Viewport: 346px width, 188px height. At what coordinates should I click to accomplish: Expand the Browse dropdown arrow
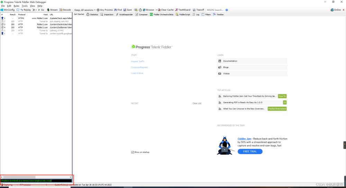point(156,10)
